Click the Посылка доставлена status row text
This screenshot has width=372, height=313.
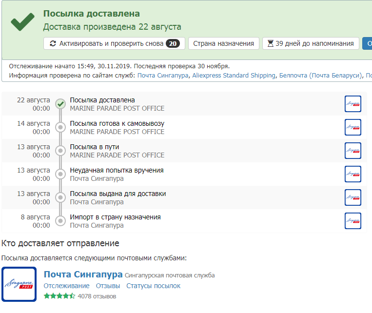pyautogui.click(x=102, y=100)
